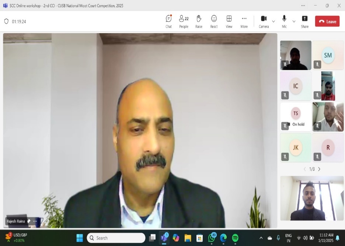Open clock and date 11:12 AM calendar
This screenshot has height=246, width=345.
click(x=326, y=238)
